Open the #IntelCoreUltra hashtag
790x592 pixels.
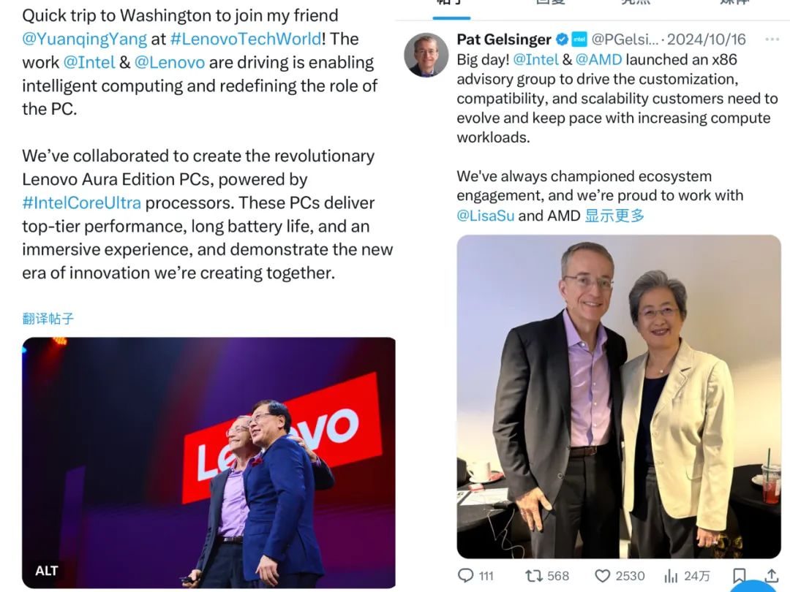[x=82, y=202]
